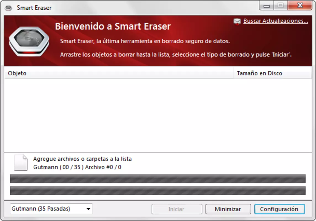Click the Smart Eraser title bar icon

[9, 8]
